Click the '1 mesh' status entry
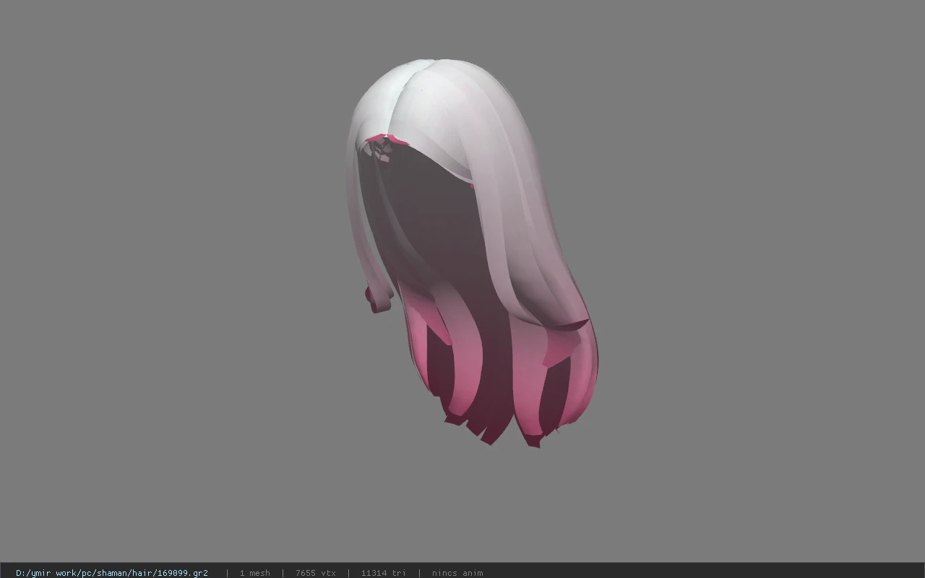The image size is (925, 578). (254, 573)
